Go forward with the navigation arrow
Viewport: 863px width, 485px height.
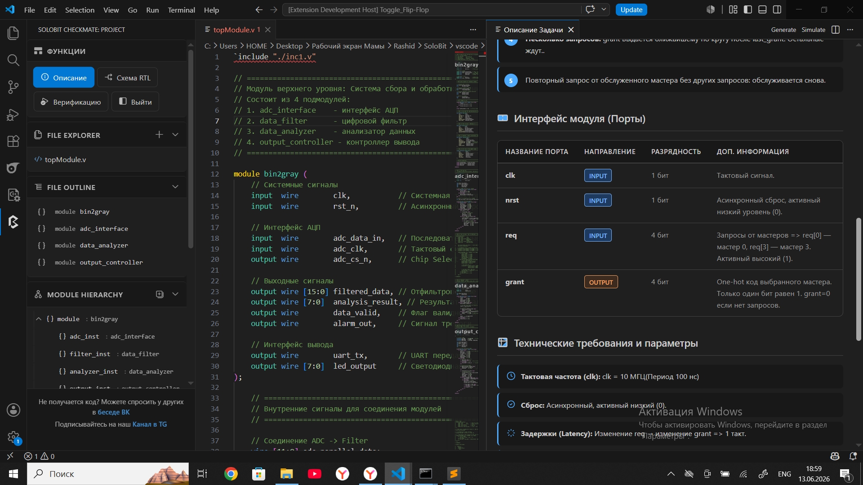274,9
